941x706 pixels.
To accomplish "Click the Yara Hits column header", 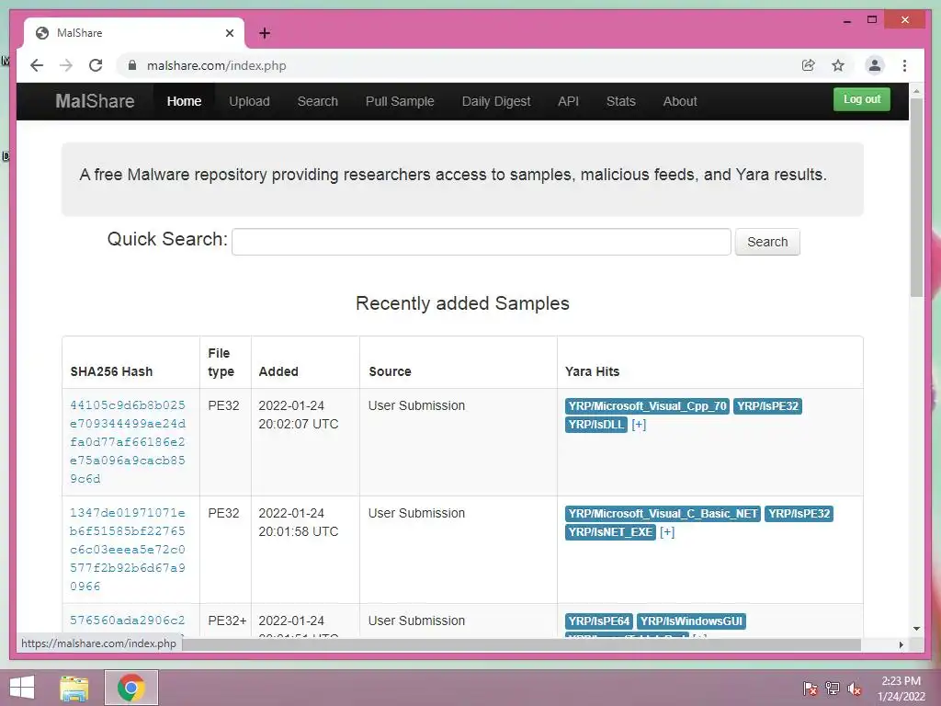I will 593,371.
